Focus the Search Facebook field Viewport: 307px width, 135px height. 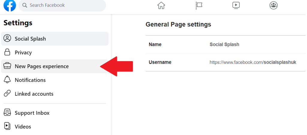click(x=62, y=5)
